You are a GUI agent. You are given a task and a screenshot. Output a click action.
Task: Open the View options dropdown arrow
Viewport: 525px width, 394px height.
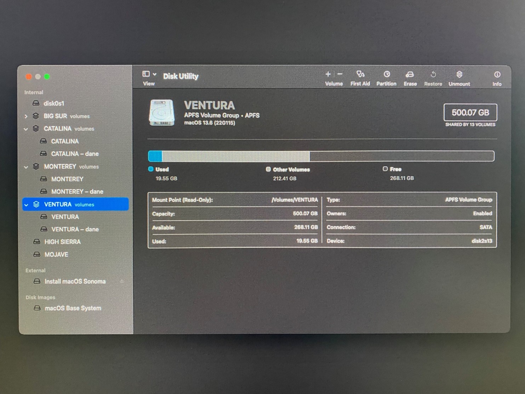[155, 74]
